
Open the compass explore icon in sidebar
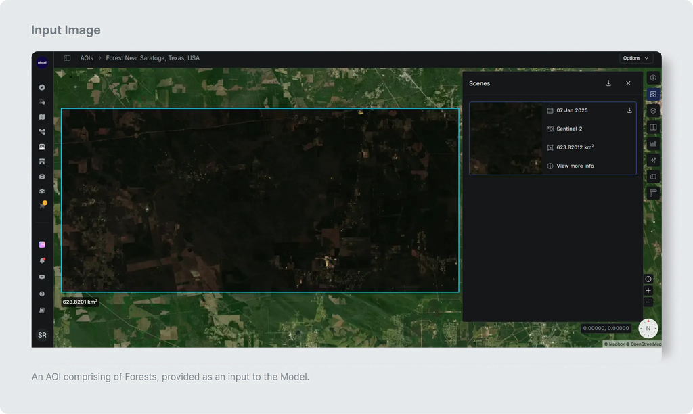(42, 87)
